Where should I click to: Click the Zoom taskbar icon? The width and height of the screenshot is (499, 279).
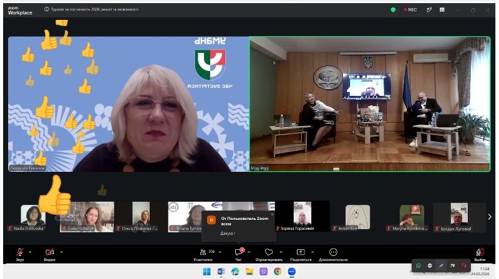(x=292, y=272)
